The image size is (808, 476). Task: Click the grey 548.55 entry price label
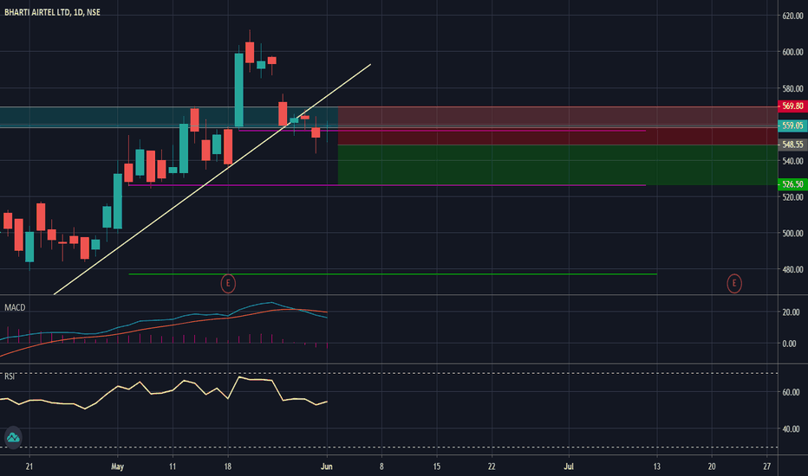[x=792, y=145]
